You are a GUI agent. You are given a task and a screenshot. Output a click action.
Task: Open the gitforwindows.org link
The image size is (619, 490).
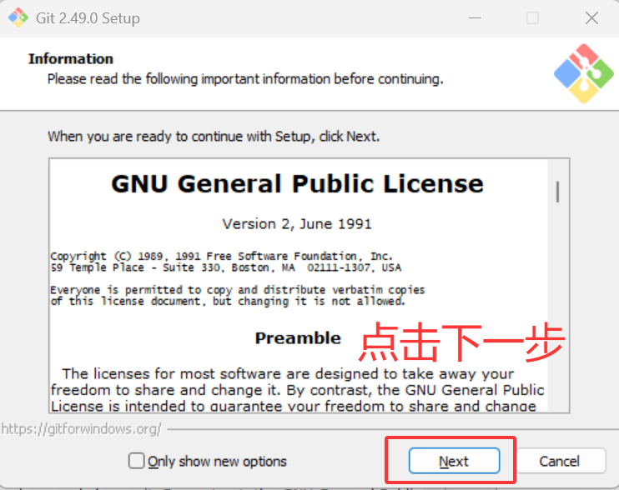[81, 428]
